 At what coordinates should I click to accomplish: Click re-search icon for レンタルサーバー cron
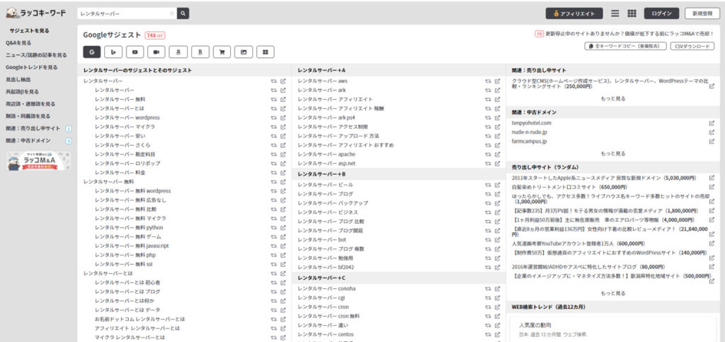point(488,307)
